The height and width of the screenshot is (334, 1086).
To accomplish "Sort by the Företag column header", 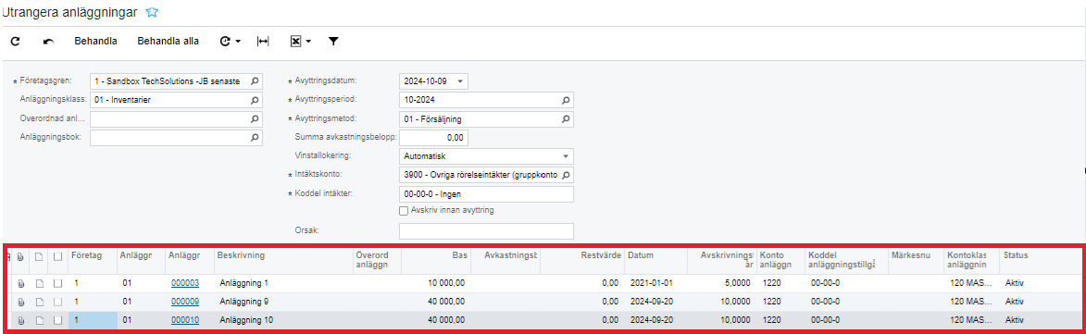I will tap(87, 255).
